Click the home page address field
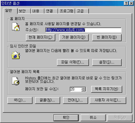Viewport: 135px width, 123px height. (83, 30)
